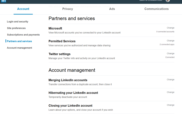The height and width of the screenshot is (114, 182).
Task: Switch to the Privacy tab
Action: pyautogui.click(x=68, y=9)
